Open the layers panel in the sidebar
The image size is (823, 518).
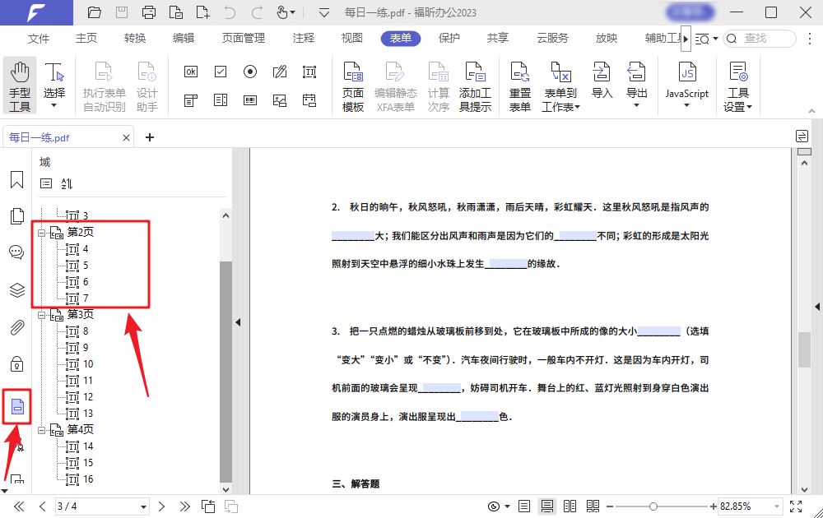[16, 289]
